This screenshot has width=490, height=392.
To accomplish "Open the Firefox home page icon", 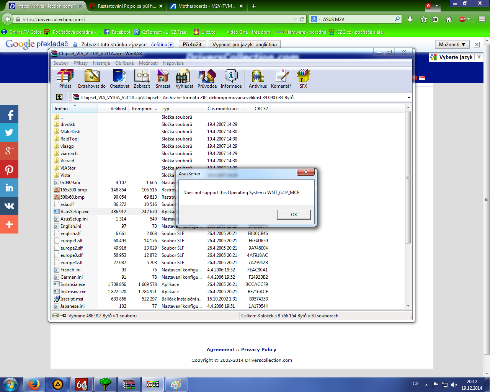I will 449,19.
